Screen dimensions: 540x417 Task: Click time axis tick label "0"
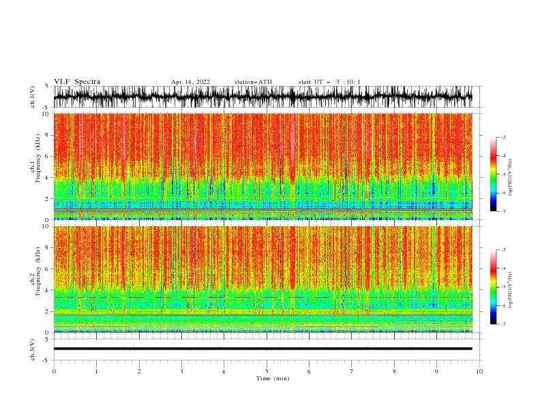[54, 371]
